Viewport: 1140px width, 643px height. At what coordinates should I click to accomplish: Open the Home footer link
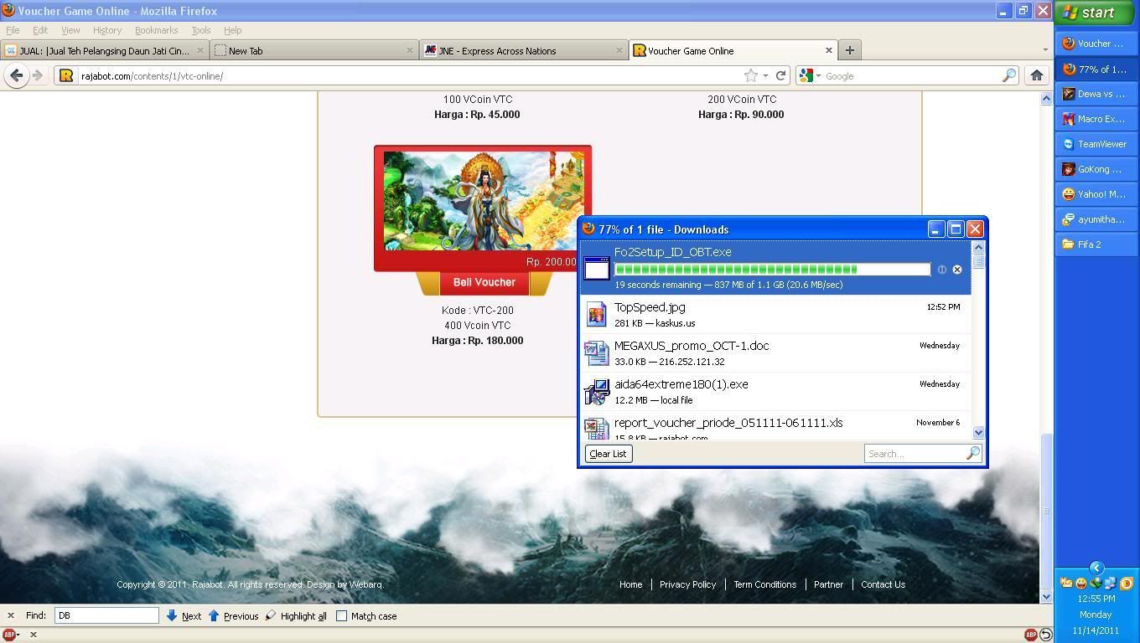(630, 584)
